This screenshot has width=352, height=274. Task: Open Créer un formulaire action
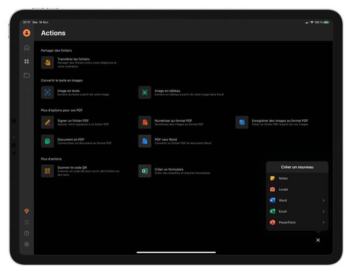(x=175, y=171)
